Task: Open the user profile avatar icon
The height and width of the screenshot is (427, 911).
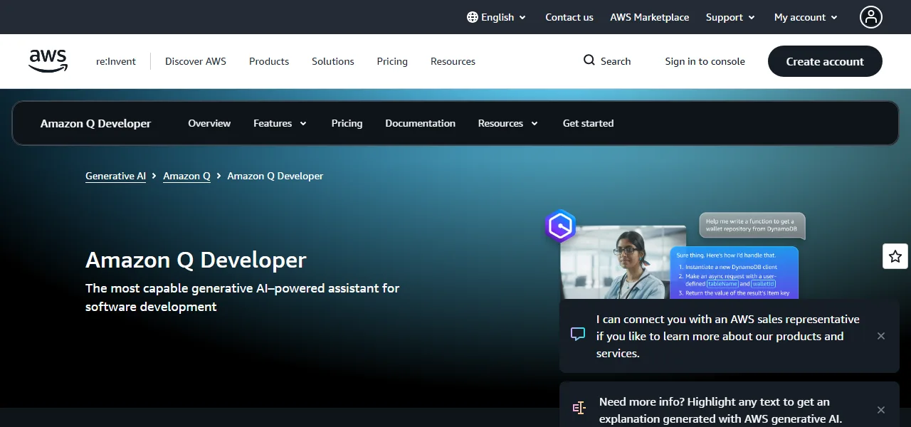Action: tap(871, 17)
